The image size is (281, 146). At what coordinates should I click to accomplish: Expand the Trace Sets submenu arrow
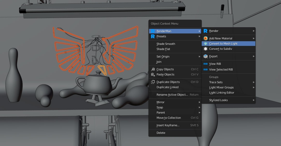[254, 82]
